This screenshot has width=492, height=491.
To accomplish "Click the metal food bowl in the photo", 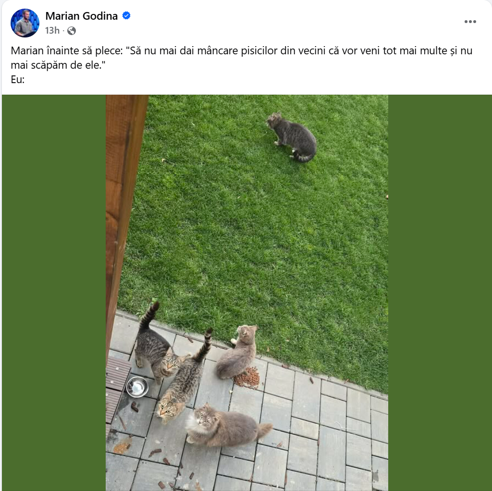I will tap(137, 387).
